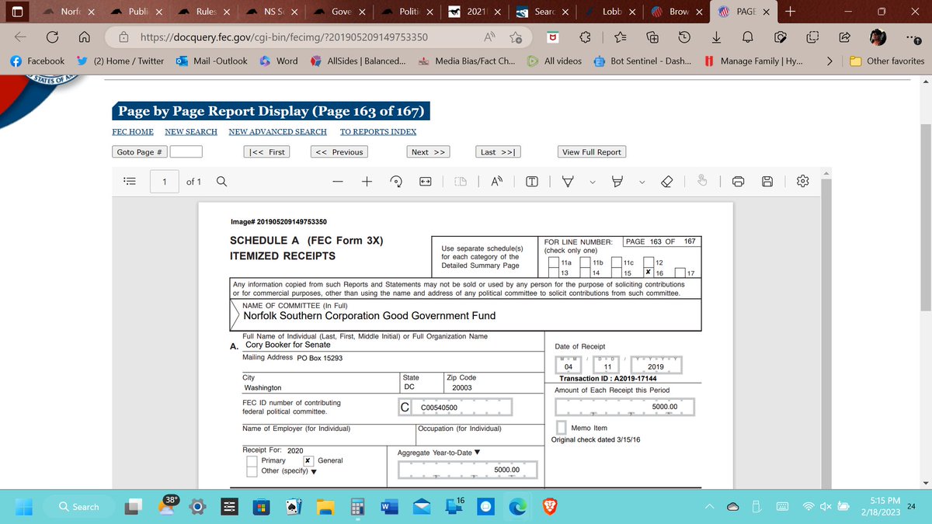Open browser extensions puzzle icon

pos(586,37)
